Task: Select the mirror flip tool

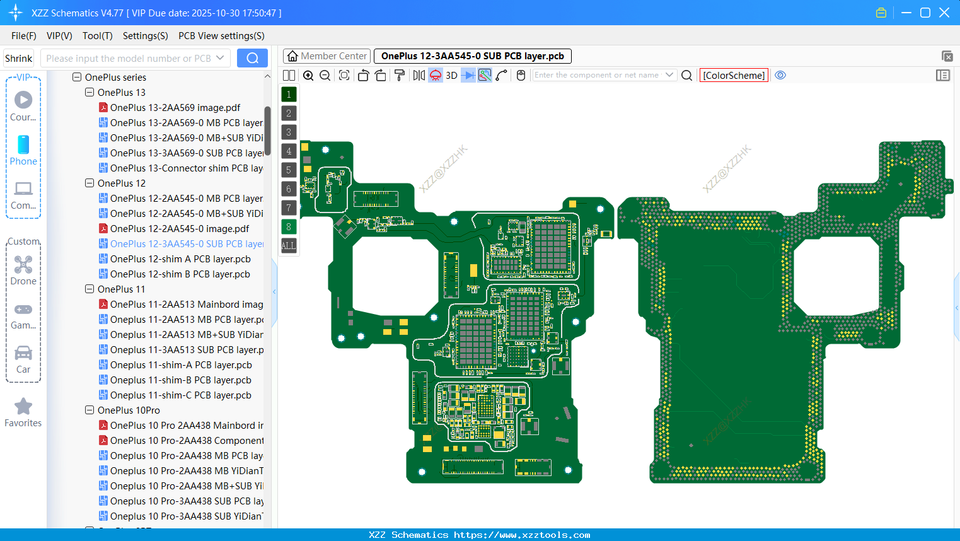Action: [418, 75]
